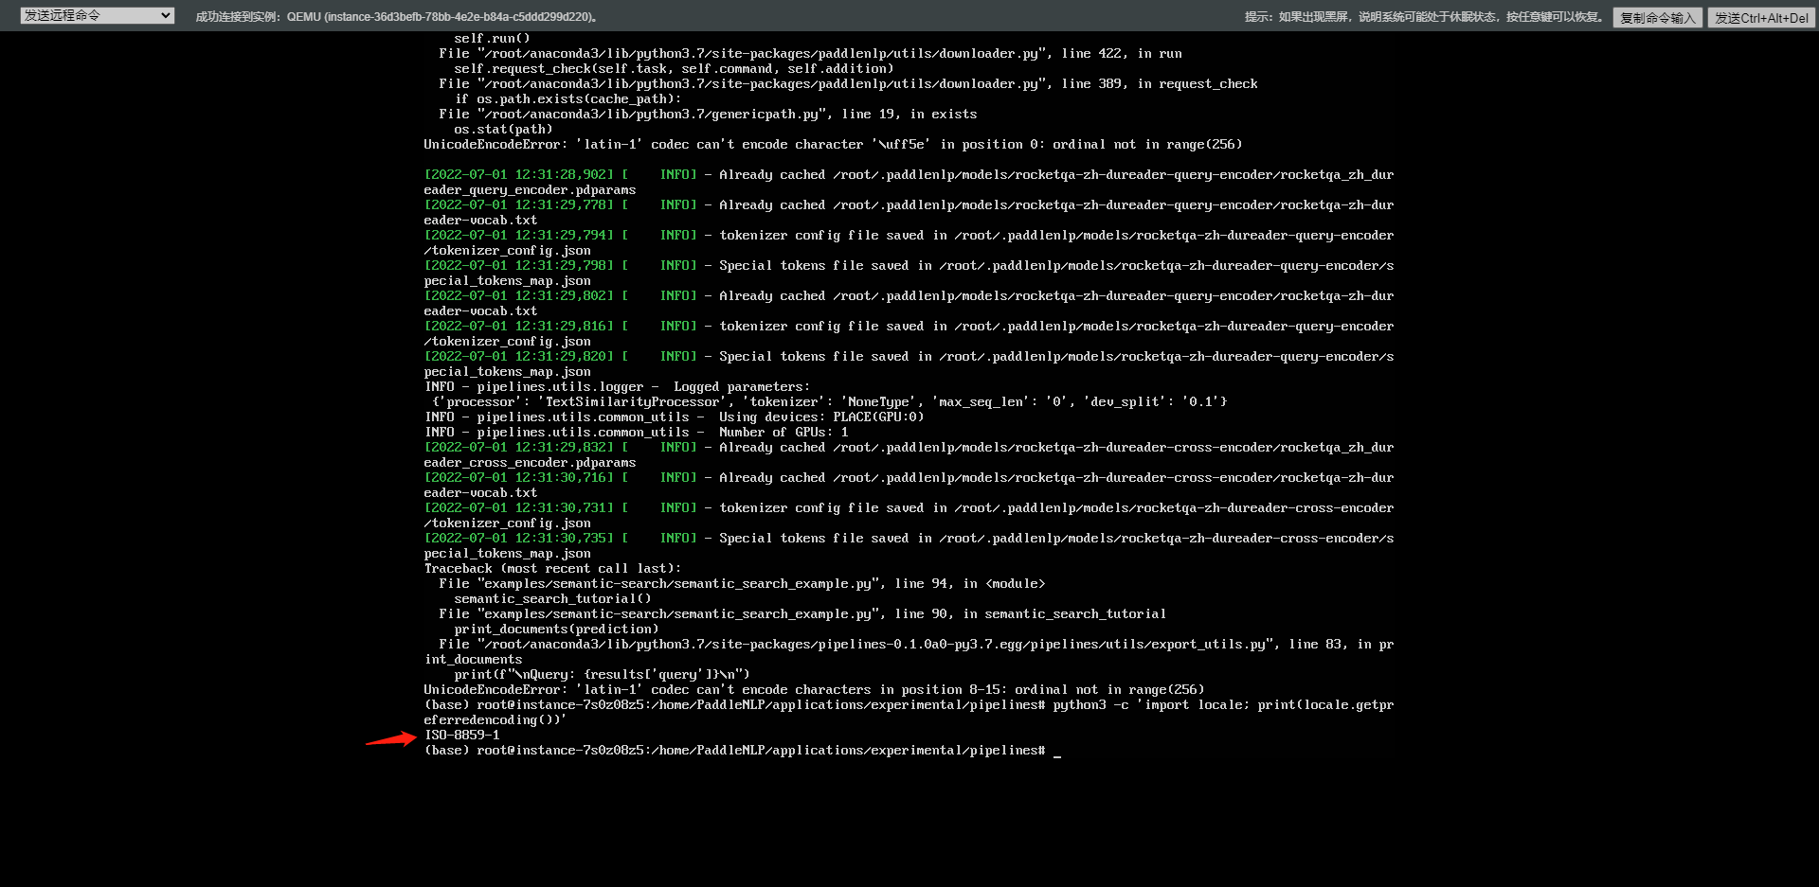The height and width of the screenshot is (887, 1819).
Task: Click the 'Logged parameters:' log line
Action: [x=617, y=387]
